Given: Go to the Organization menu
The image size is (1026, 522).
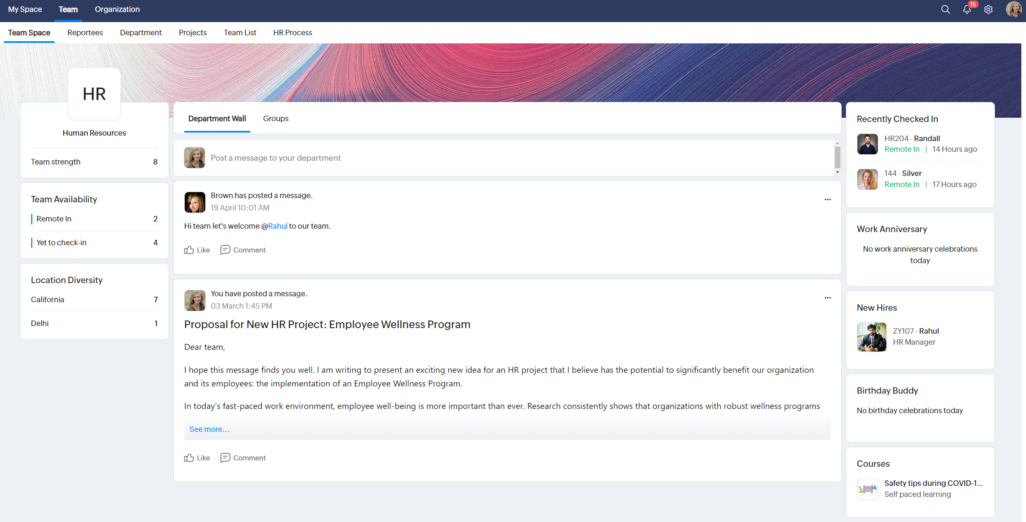Looking at the screenshot, I should pyautogui.click(x=117, y=9).
